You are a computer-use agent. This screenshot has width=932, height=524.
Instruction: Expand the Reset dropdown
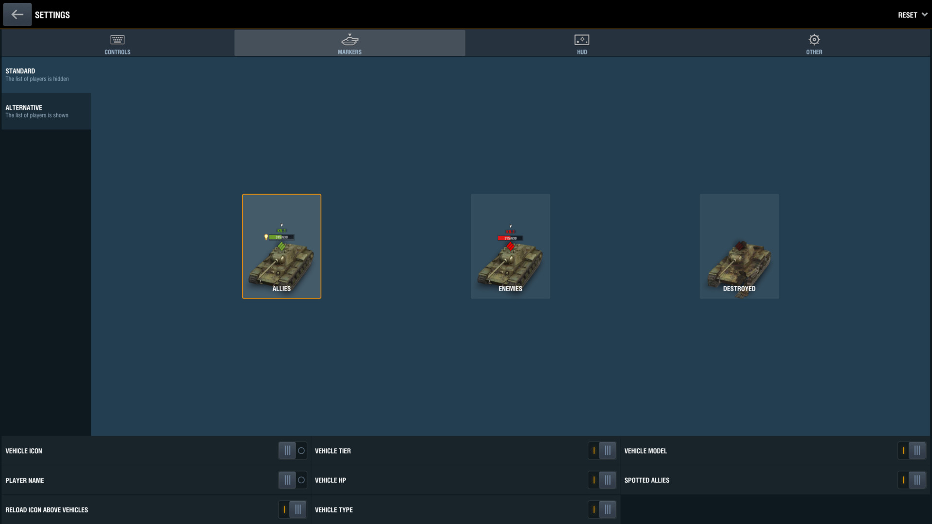pos(913,15)
